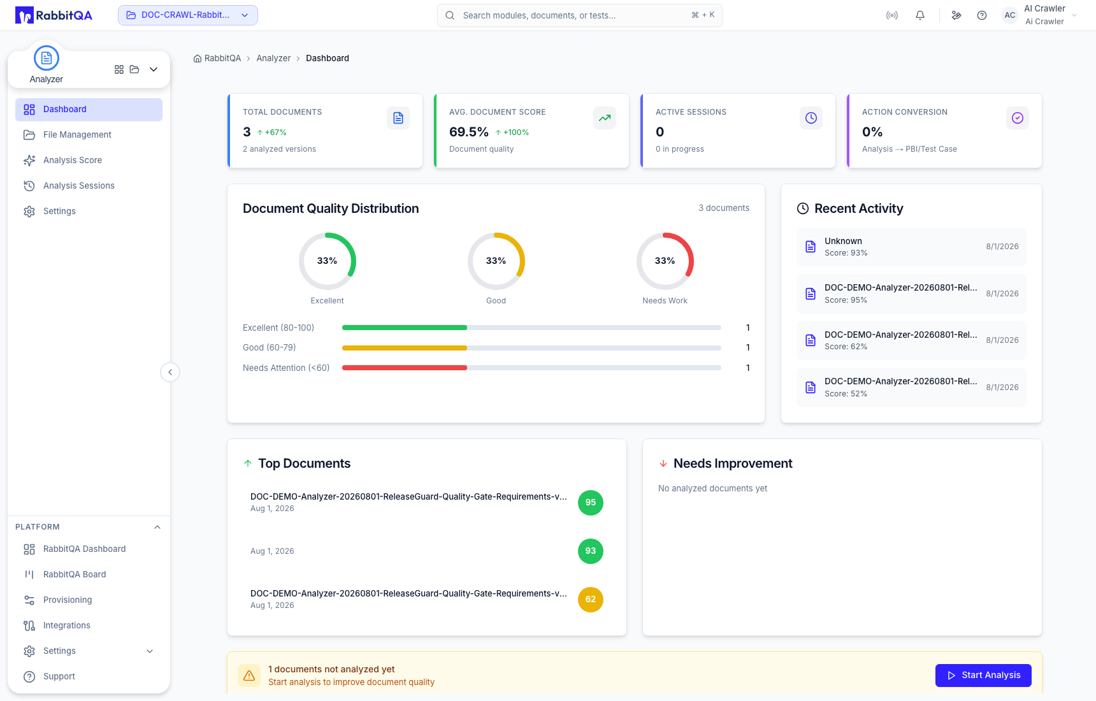This screenshot has height=701, width=1096.
Task: Open Analysis Sessions
Action: pos(89,186)
